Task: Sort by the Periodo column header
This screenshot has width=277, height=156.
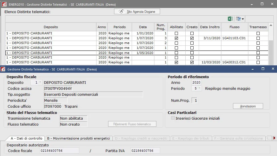Action: pos(119,27)
